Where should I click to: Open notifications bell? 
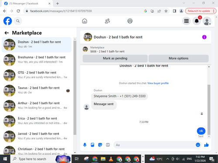(x=197, y=21)
